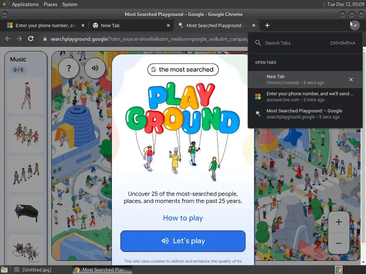Click the site lock security icon
The height and width of the screenshot is (274, 366).
(x=45, y=39)
